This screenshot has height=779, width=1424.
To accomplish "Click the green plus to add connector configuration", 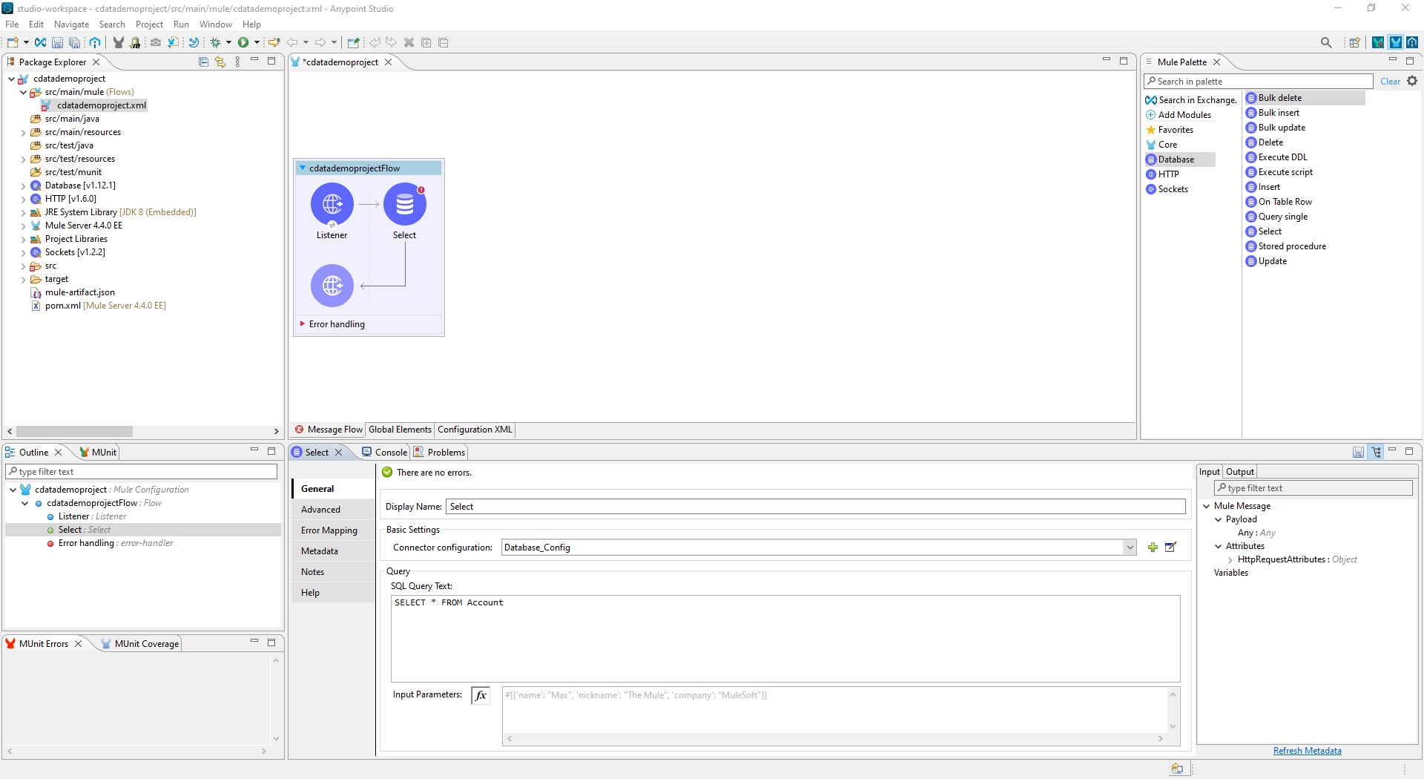I will 1153,548.
